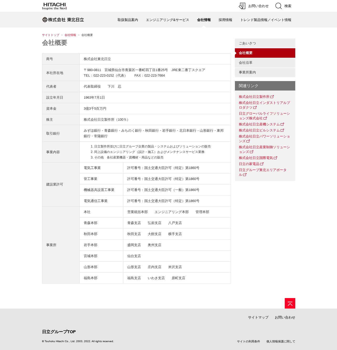Click external-link icon beside 日立産機システム
This screenshot has width=337, height=350.
click(x=282, y=124)
